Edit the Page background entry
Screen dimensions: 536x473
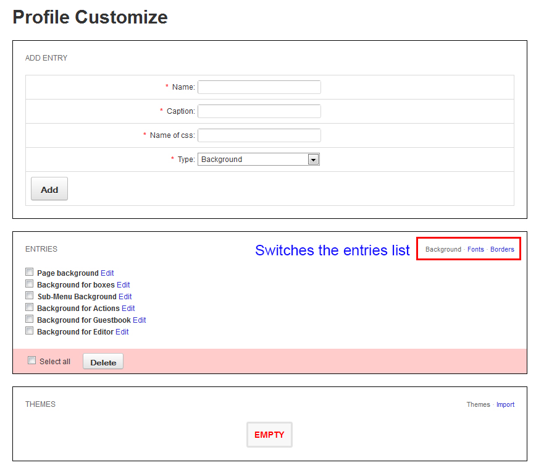click(107, 273)
